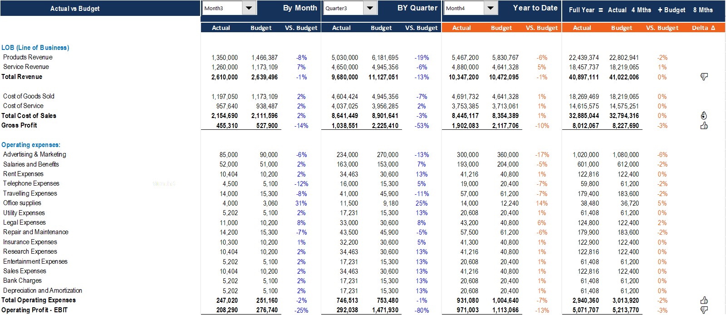Click quarterly Products Revenue variance -19%
Image resolution: width=726 pixels, height=315 pixels.
pos(422,58)
